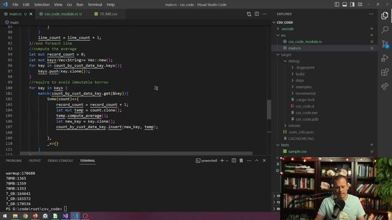This screenshot has height=220, width=392.
Task: Click the main breadcrumb symbol
Action: point(12,23)
